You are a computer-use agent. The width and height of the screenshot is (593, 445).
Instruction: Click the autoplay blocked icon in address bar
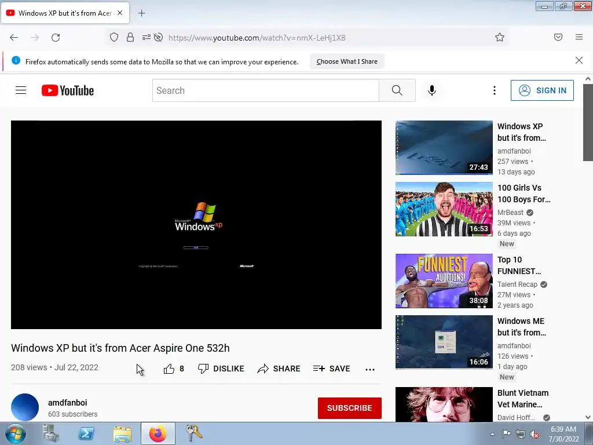click(x=159, y=37)
